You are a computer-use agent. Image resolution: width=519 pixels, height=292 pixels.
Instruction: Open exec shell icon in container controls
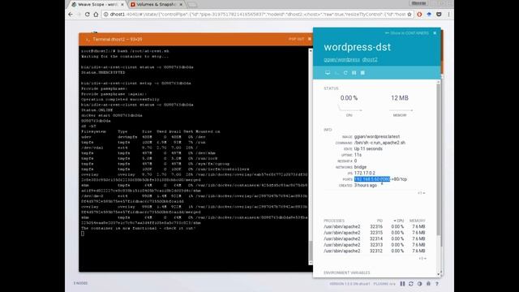(x=337, y=73)
